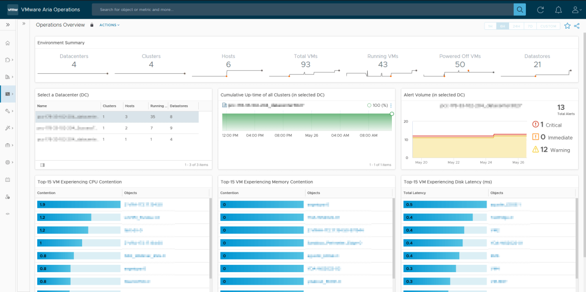Open the notifications bell

pyautogui.click(x=558, y=9)
